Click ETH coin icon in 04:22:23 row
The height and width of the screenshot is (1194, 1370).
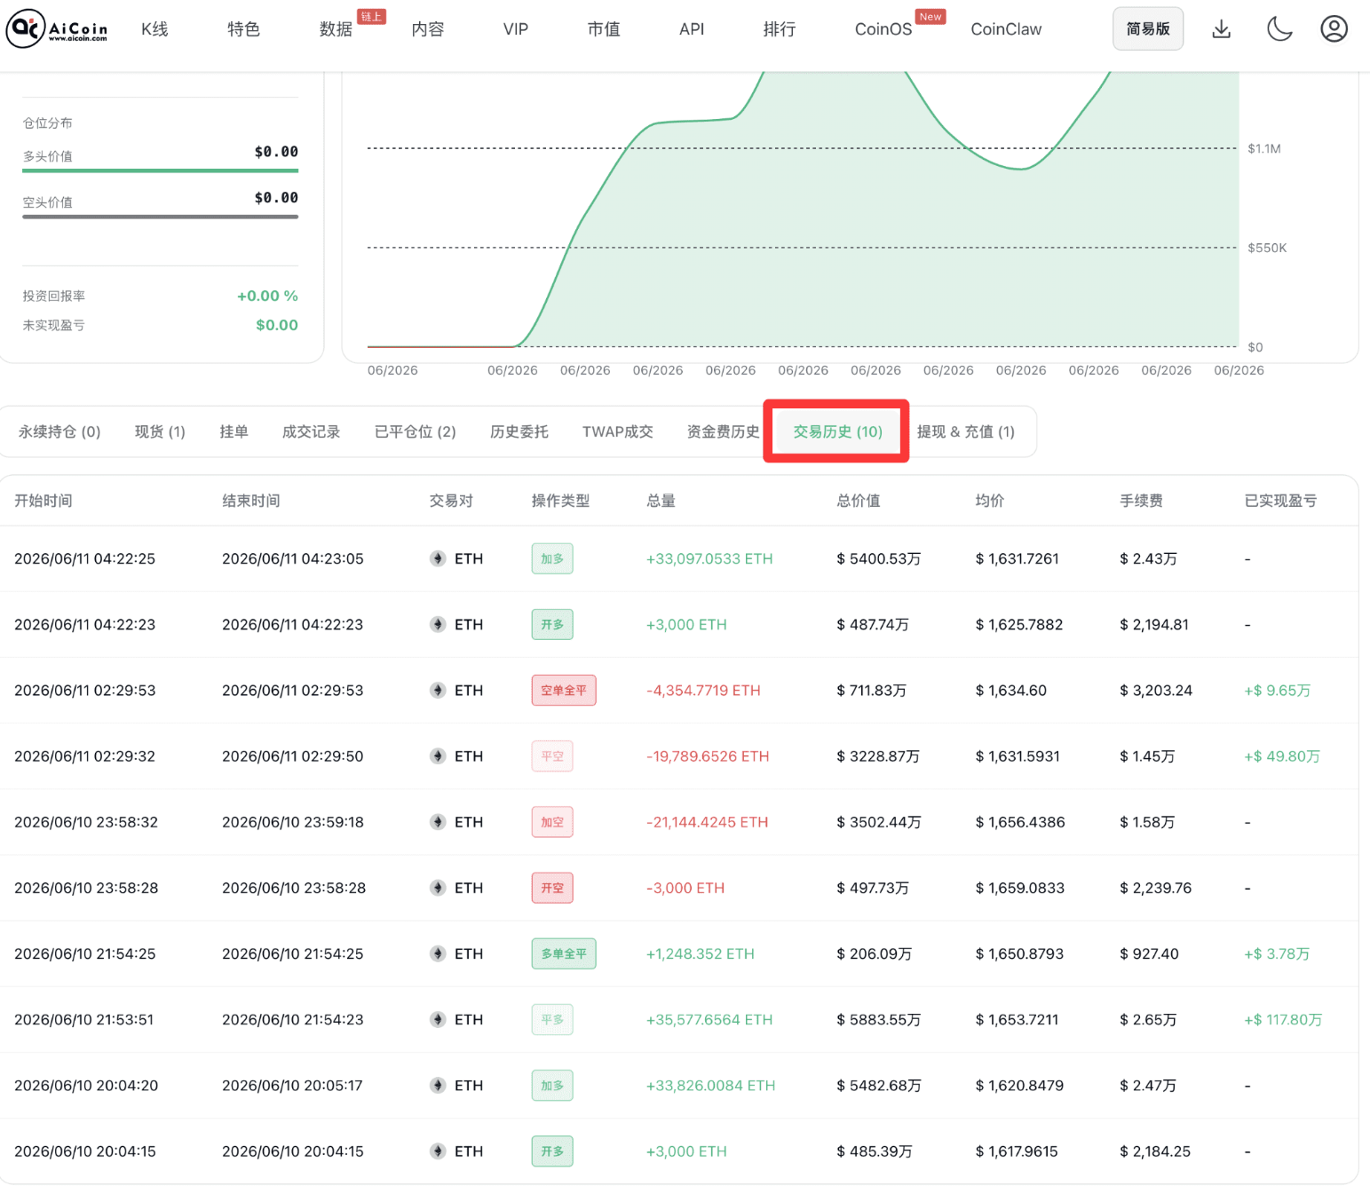pyautogui.click(x=438, y=624)
